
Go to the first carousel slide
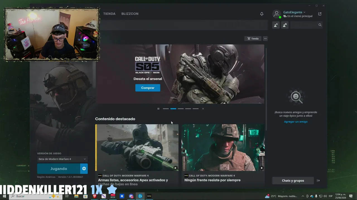166,109
